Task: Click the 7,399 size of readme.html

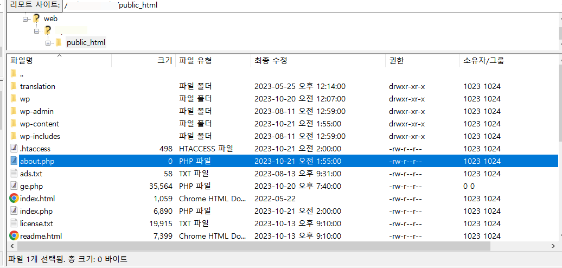Action: 163,236
